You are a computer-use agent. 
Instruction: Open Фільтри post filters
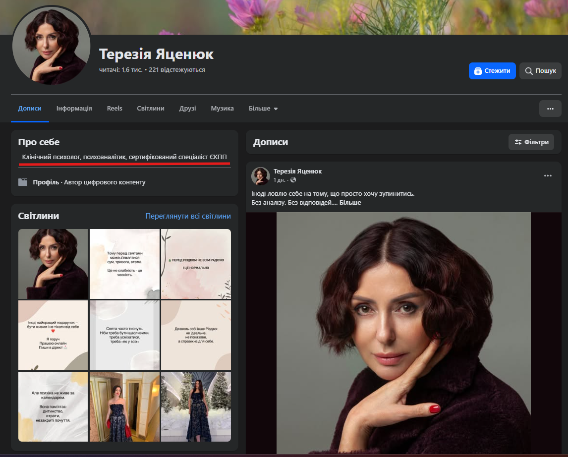point(531,142)
